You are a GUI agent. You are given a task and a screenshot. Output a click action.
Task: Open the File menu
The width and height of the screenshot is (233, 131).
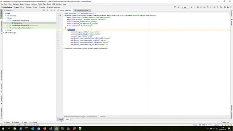pos(2,4)
